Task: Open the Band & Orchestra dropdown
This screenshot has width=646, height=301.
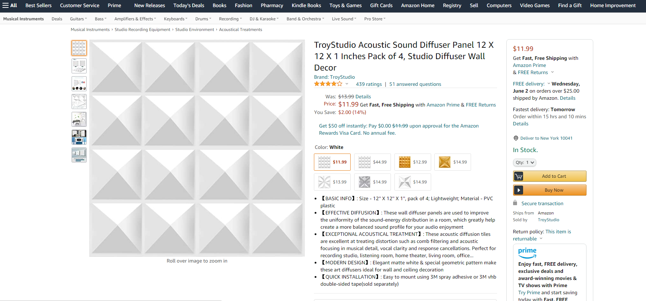Action: point(305,19)
